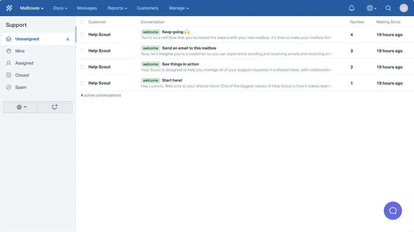Click conversation number 4 cell
The image size is (414, 232).
[351, 35]
